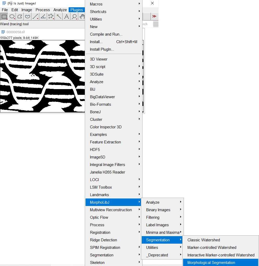Viewport: 259px width, 266px height.
Task: Expand the Bio-Formats submenu
Action: point(113,104)
